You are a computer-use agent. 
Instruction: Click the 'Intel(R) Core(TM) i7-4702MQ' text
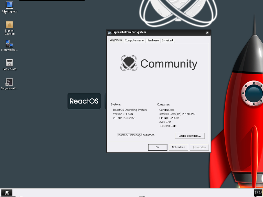pos(177,114)
